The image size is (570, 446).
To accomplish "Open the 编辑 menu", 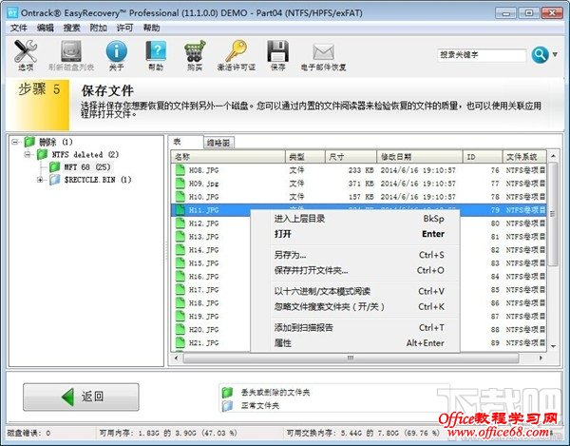I will (x=46, y=28).
